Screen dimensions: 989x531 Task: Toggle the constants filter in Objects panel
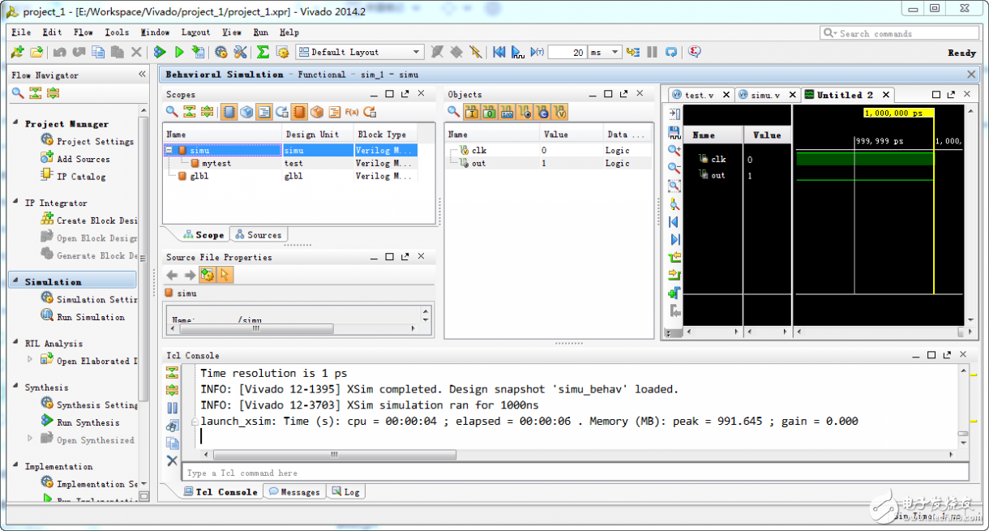[x=544, y=111]
